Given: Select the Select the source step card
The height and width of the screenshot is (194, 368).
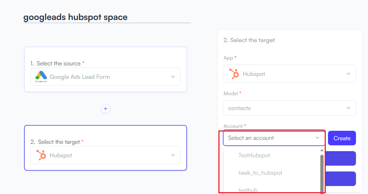Looking at the screenshot, I should pos(106,69).
